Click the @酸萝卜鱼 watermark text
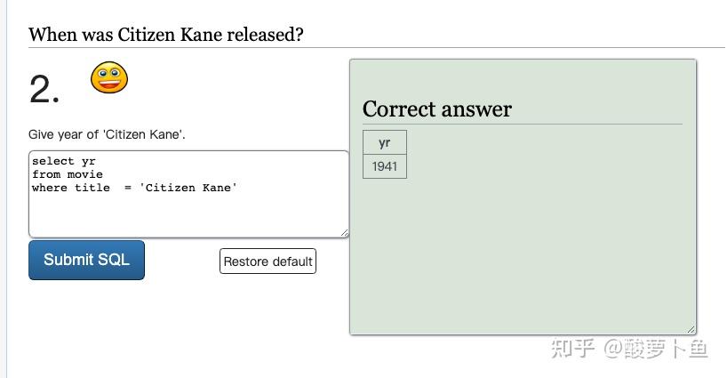This screenshot has width=727, height=378. point(656,348)
